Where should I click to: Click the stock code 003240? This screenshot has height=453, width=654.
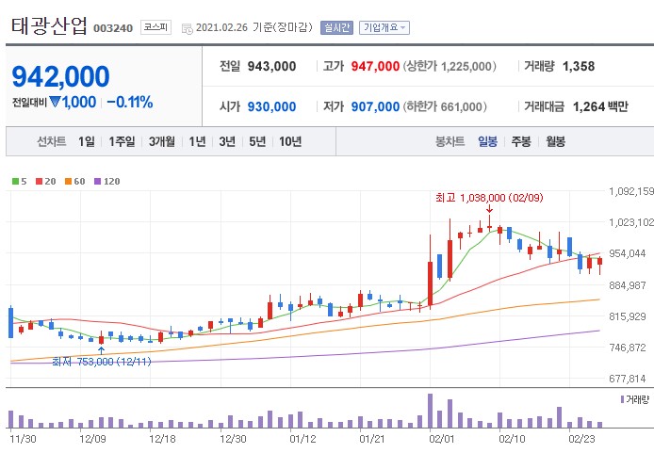point(113,28)
